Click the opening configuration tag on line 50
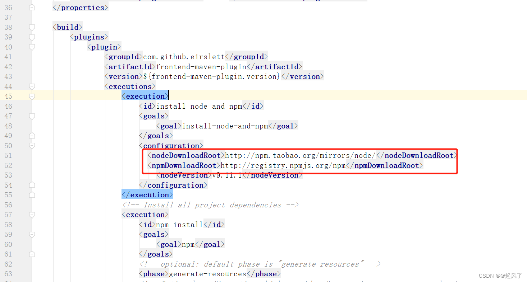The width and height of the screenshot is (527, 282). (x=171, y=146)
